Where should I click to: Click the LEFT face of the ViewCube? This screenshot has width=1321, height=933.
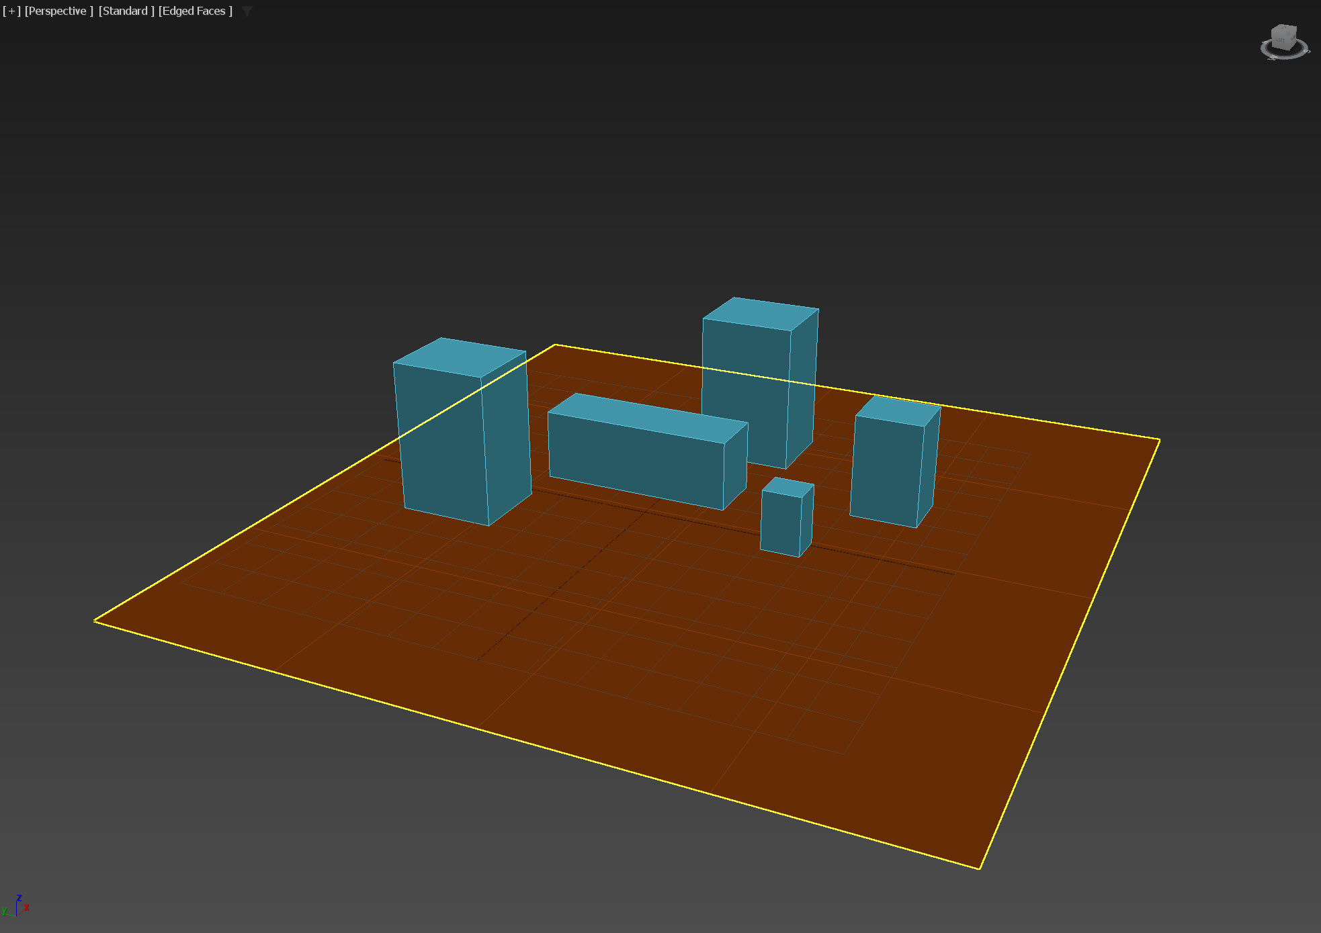1281,40
